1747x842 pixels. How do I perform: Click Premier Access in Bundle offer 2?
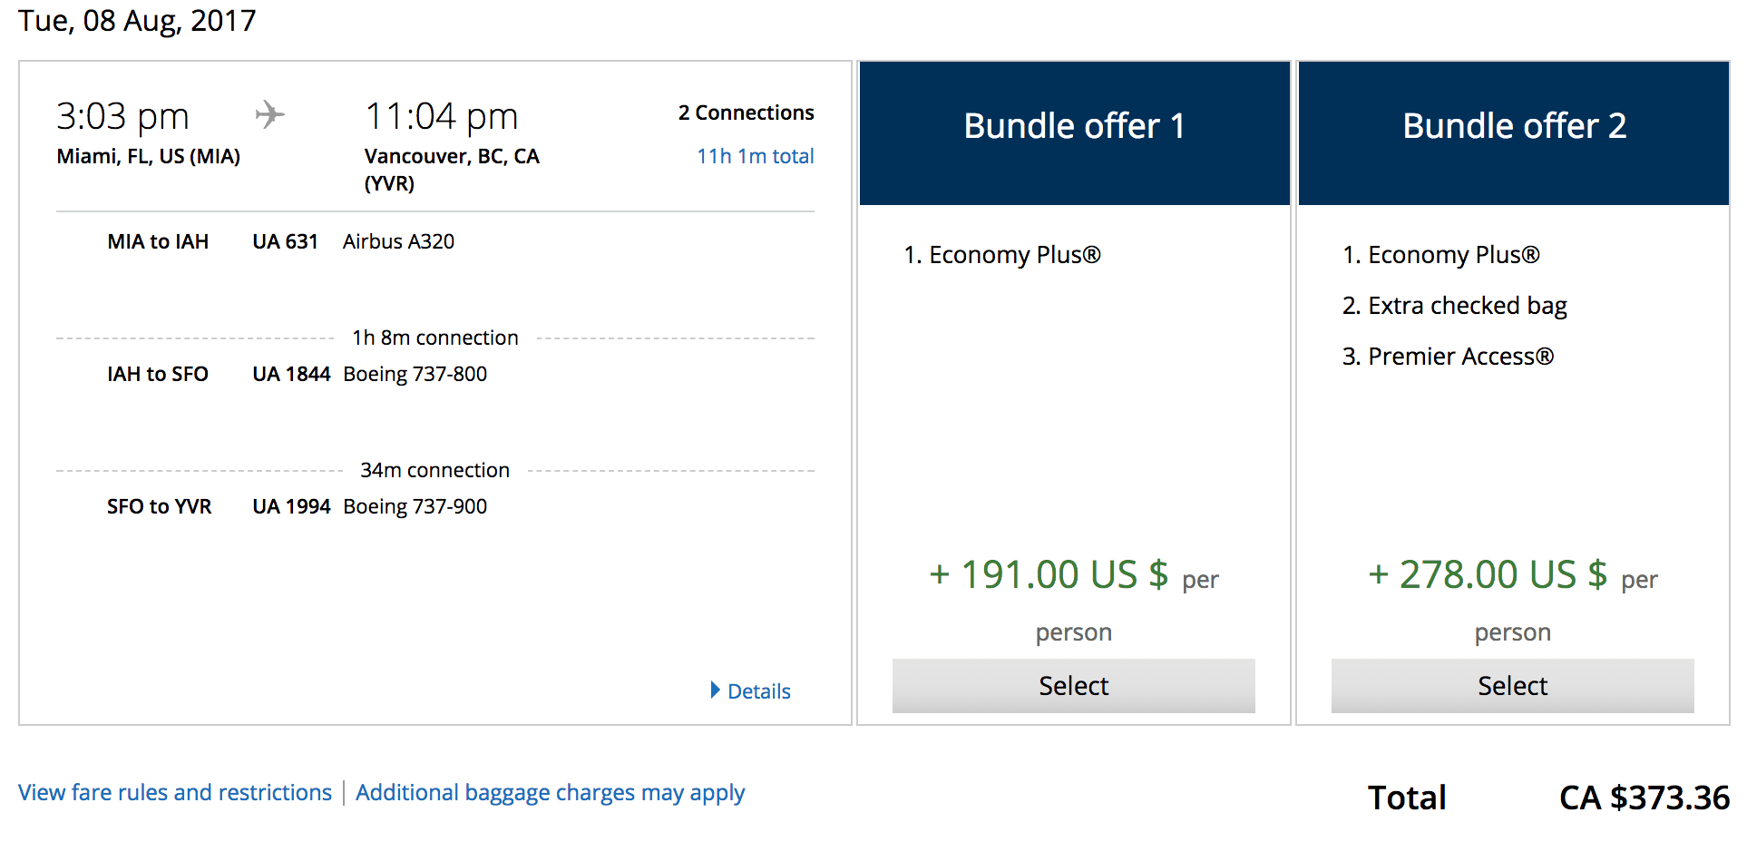[1460, 357]
